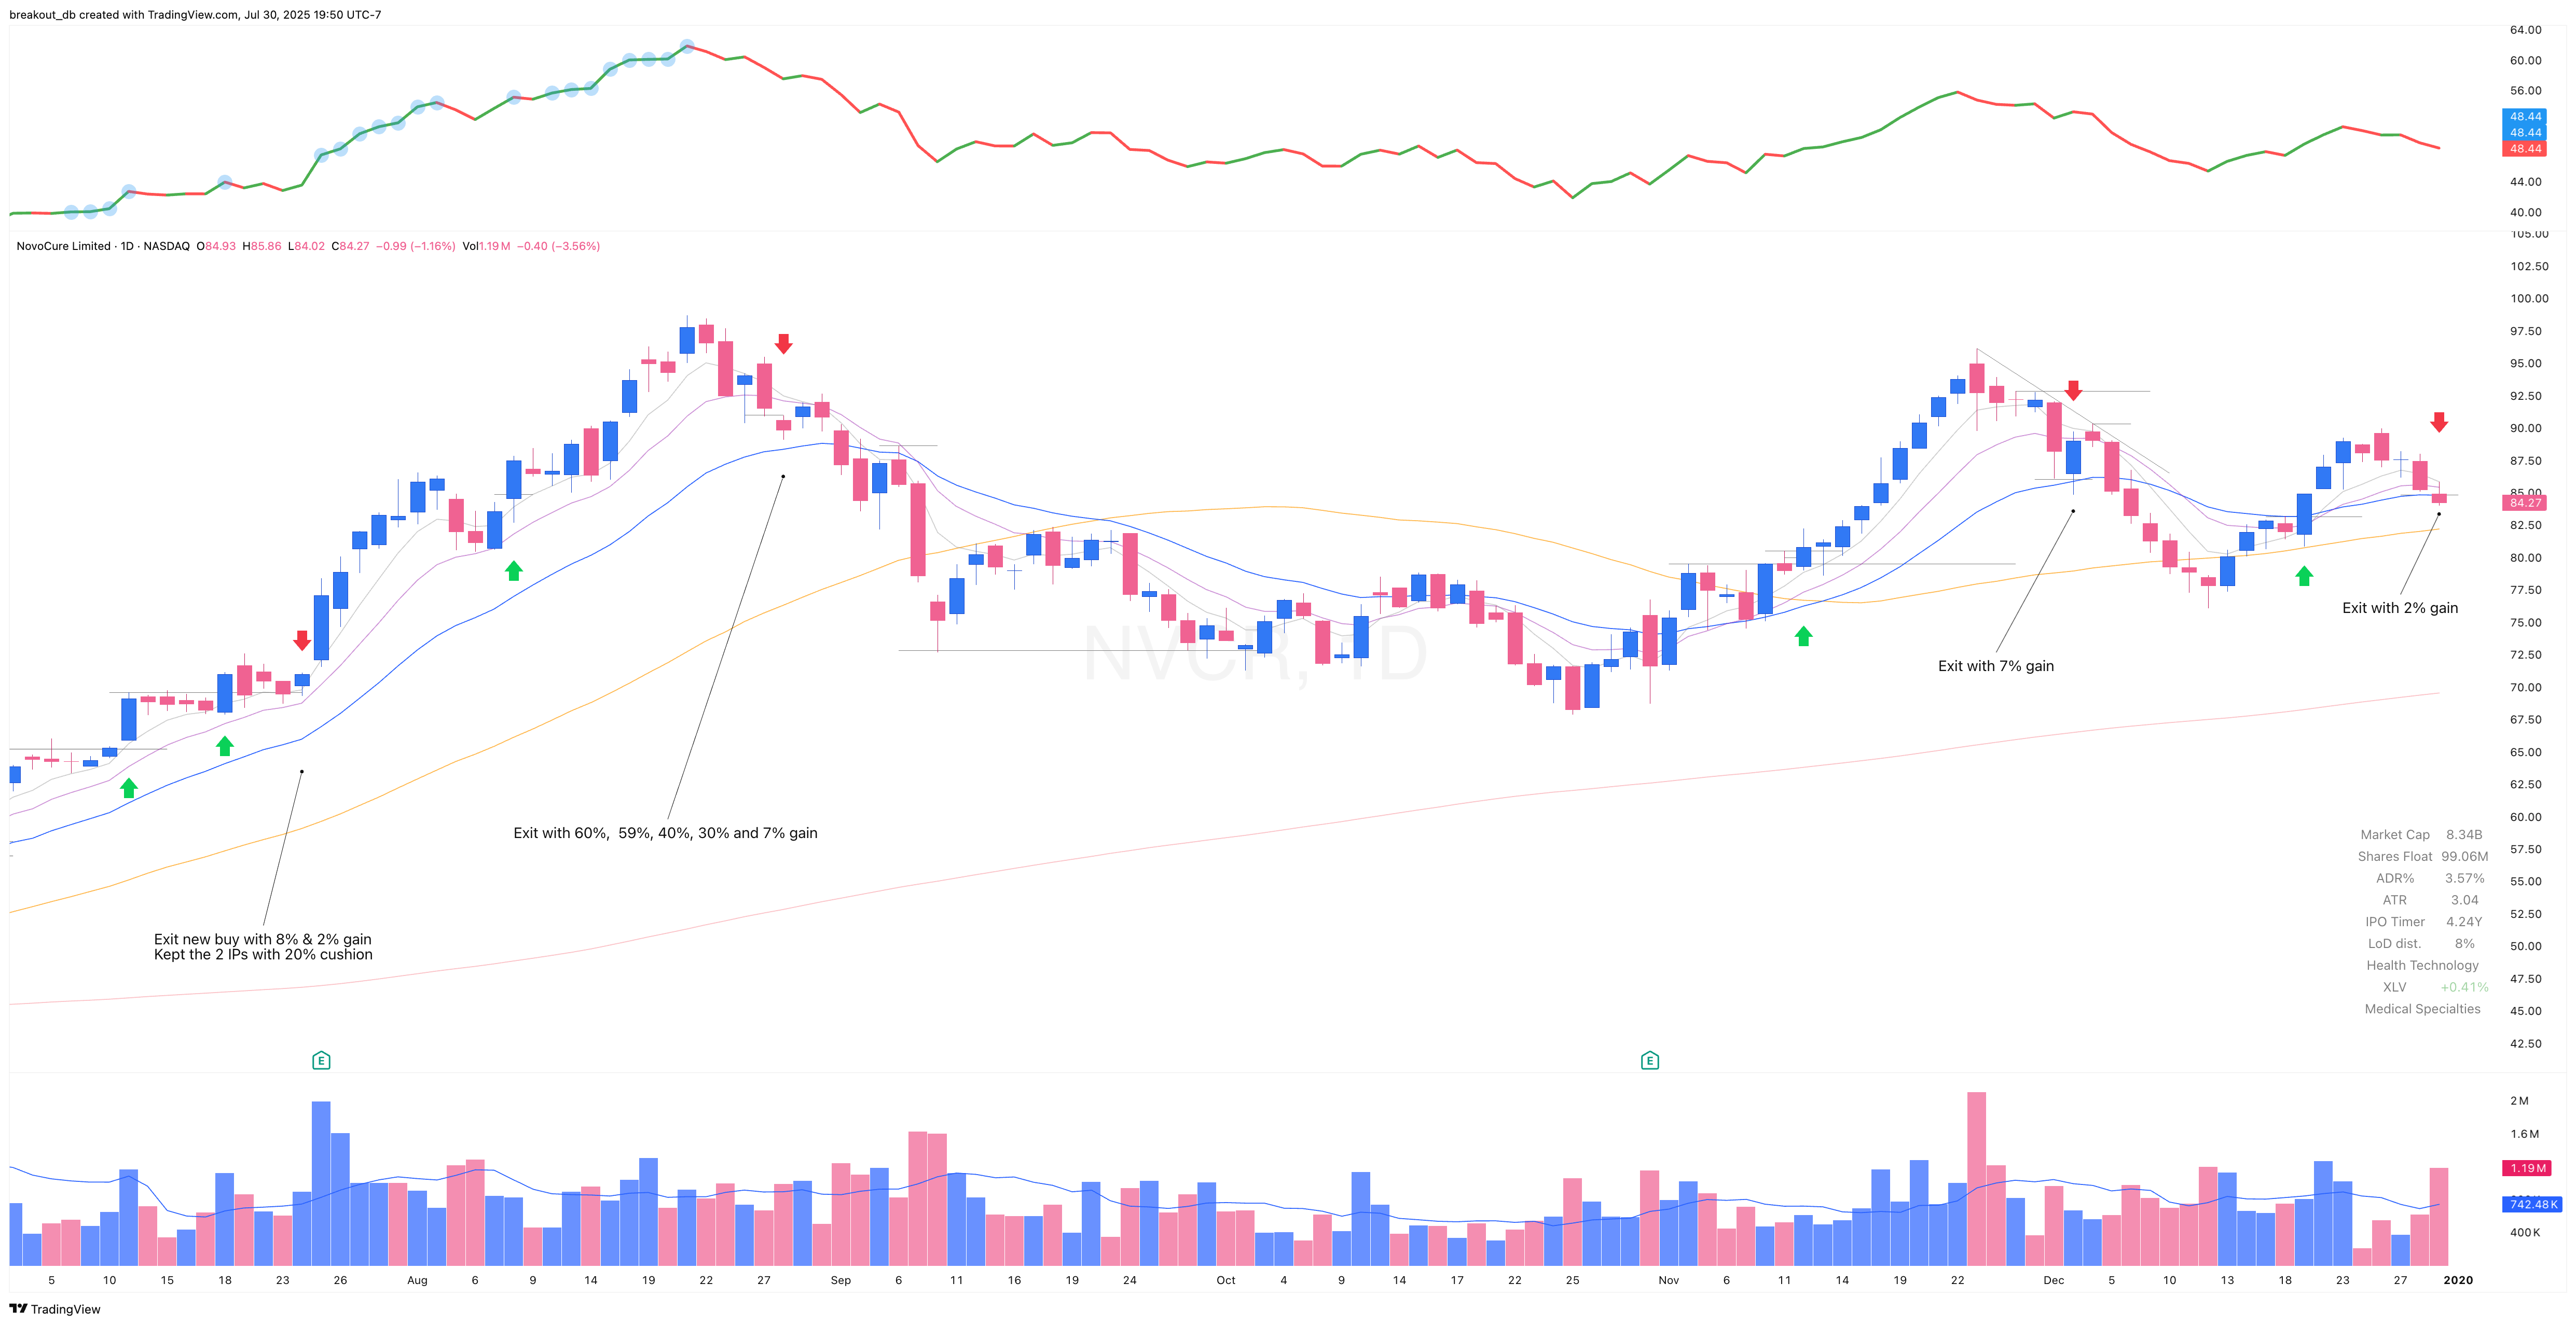Select the earnings "E" badge below the July candles
2576x1325 pixels.
pyautogui.click(x=322, y=1059)
